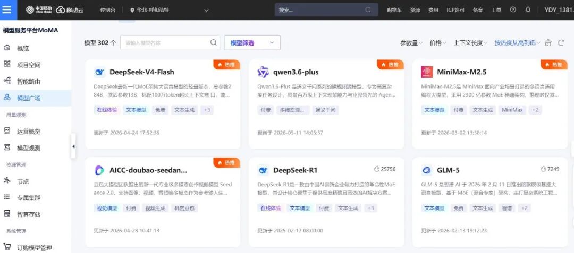Click 在线体验 tag on DeepSeek-V4-Flash

(106, 110)
